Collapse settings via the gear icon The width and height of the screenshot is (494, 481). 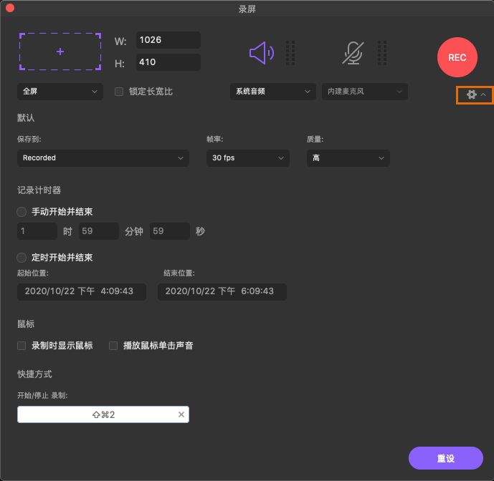click(x=472, y=94)
